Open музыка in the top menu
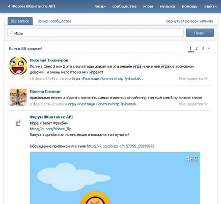Screen dimensions: 221x204 168,7
